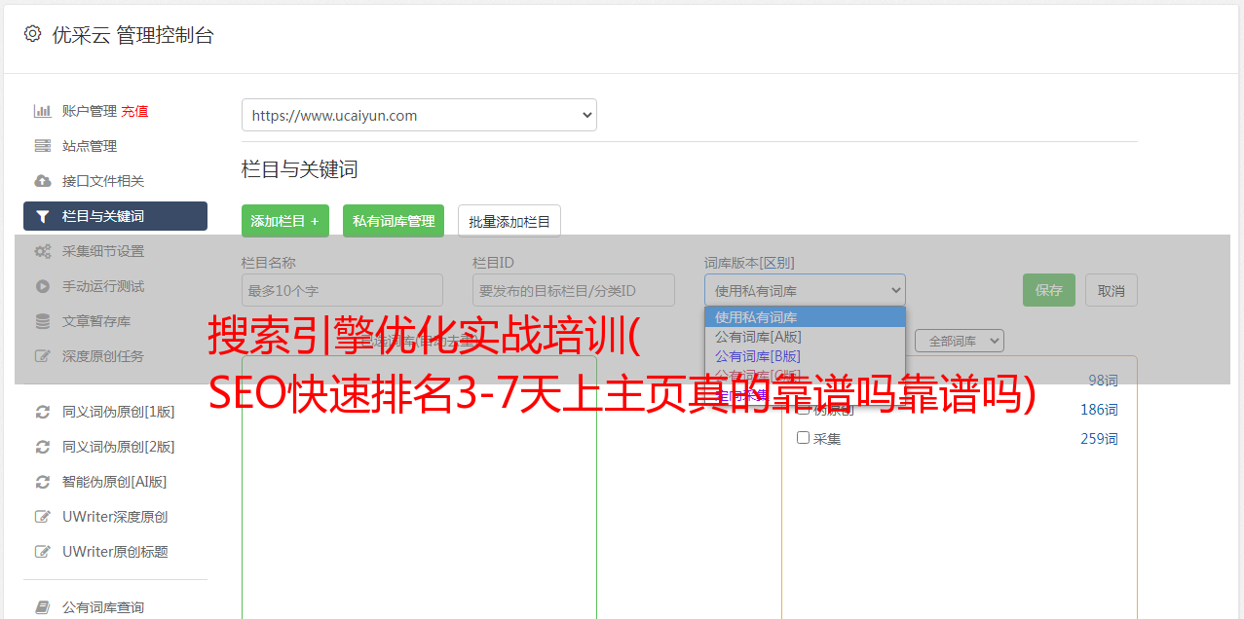
Task: Click the 259词 count
Action: 1099,439
